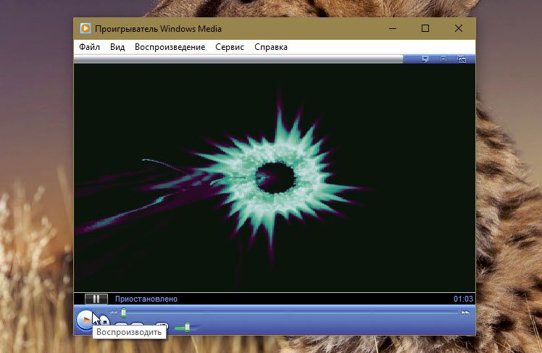Expand the Воспроизведение menu
542x353 pixels.
click(x=170, y=47)
